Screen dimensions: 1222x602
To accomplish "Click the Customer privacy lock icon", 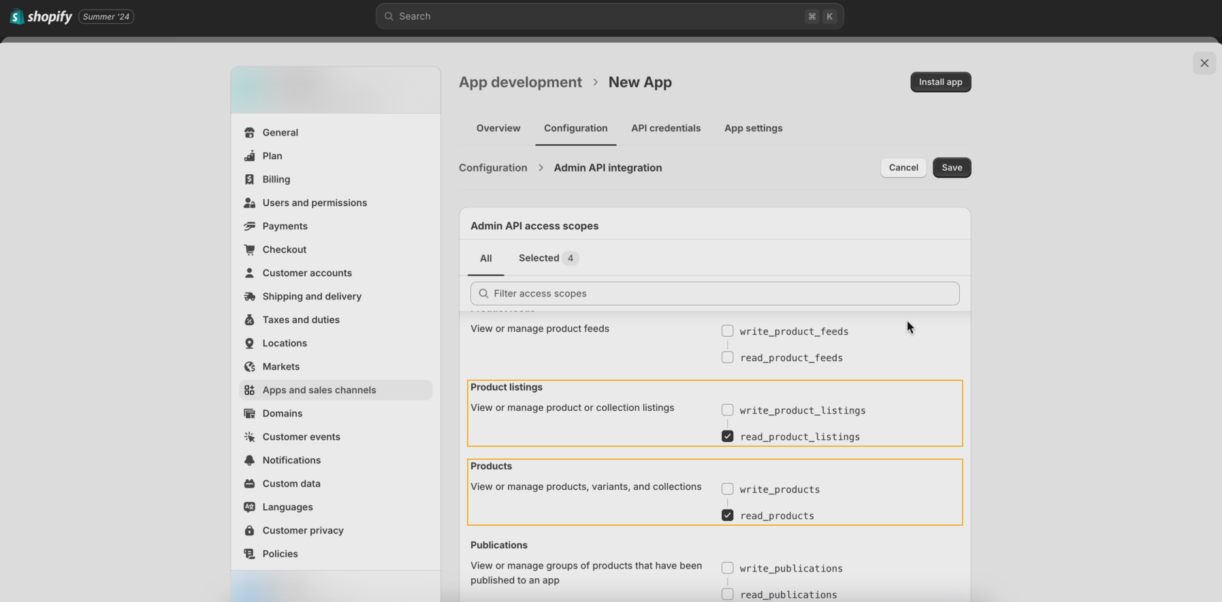I will [x=249, y=531].
